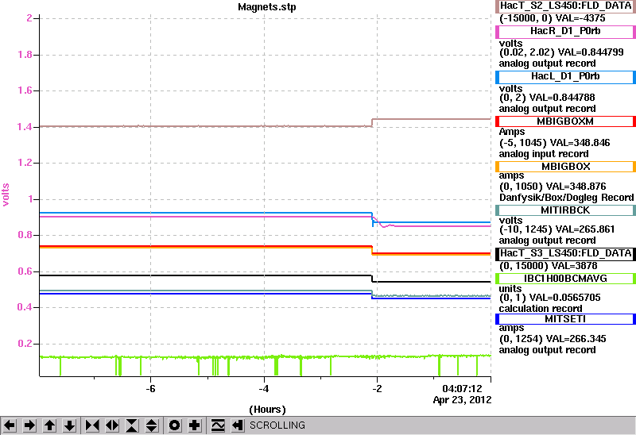
Task: Click the plus icon in the toolbar
Action: coord(194,425)
